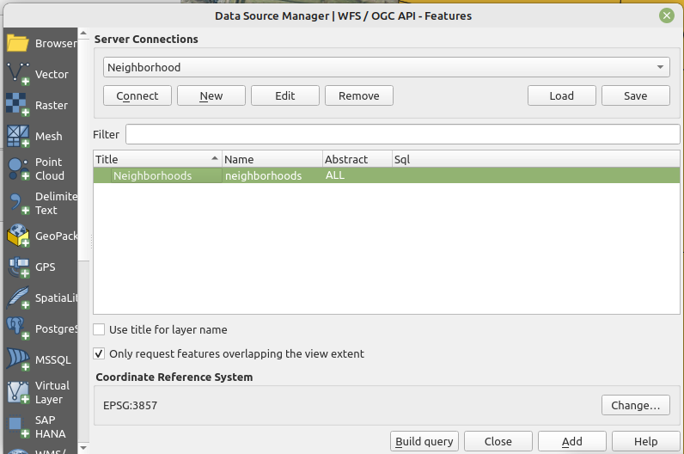Select the Mesh data source icon
Image resolution: width=684 pixels, height=454 pixels.
click(x=18, y=136)
